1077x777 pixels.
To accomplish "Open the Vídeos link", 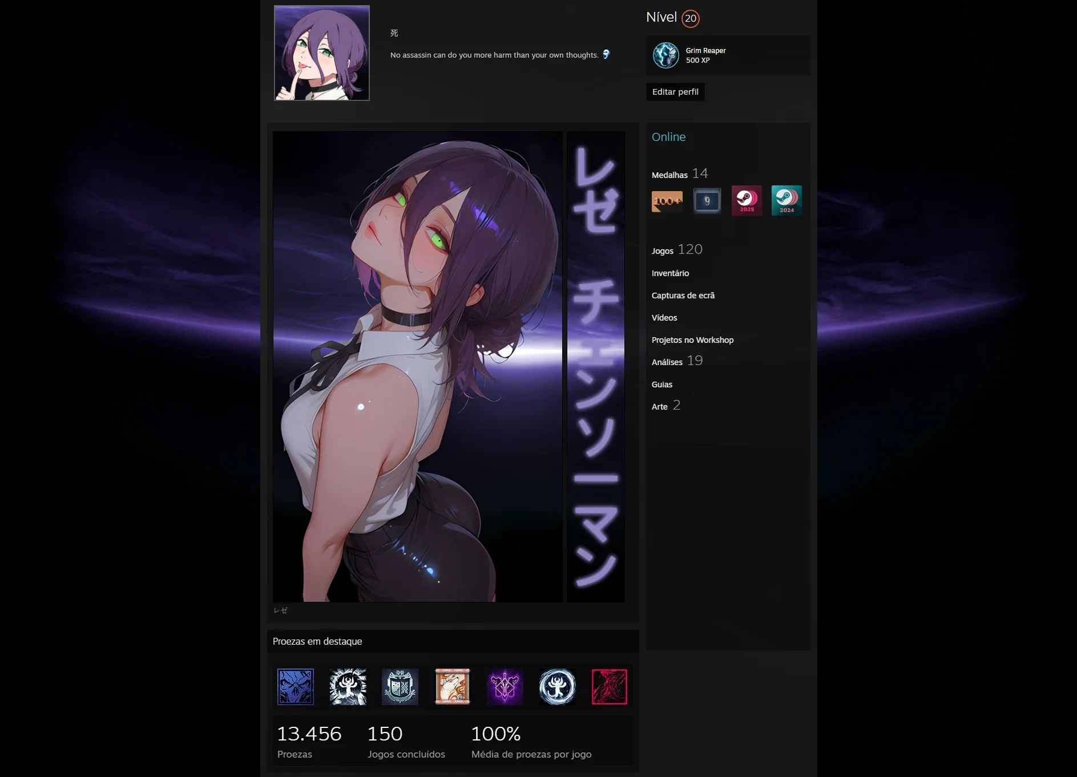I will 664,318.
